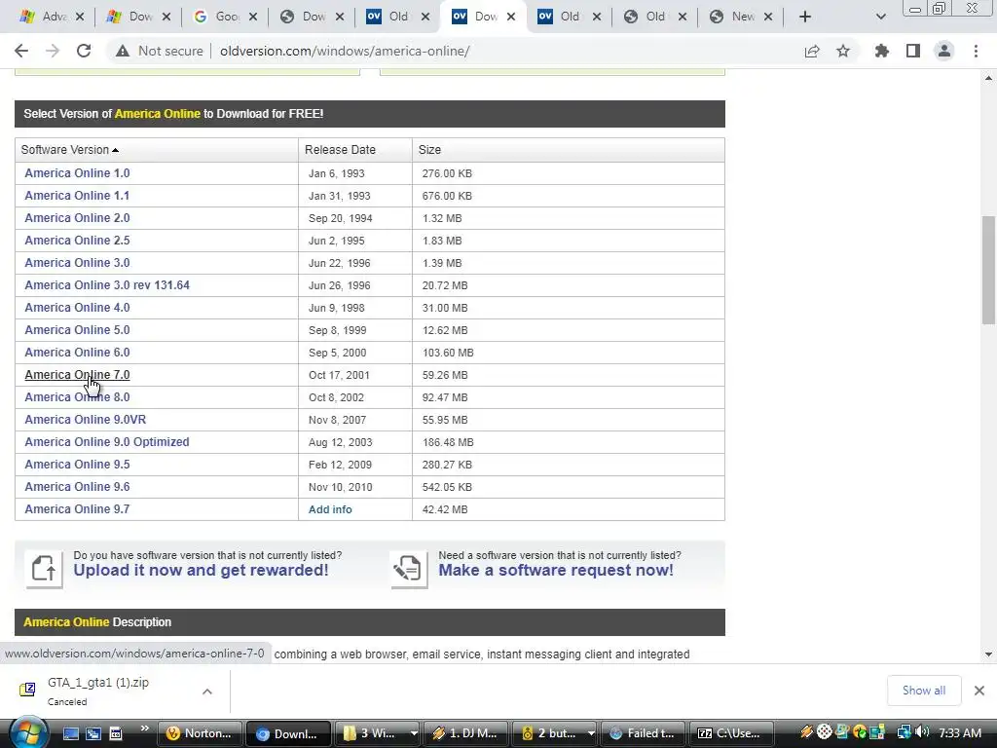Click the upload software icon
997x748 pixels.
click(44, 568)
